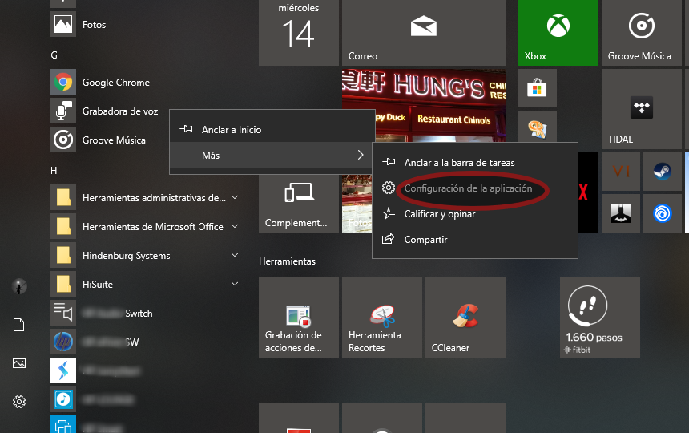Open the fitbit steps tile

600,318
